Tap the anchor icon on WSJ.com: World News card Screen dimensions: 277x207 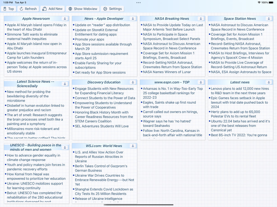tap(133, 146)
